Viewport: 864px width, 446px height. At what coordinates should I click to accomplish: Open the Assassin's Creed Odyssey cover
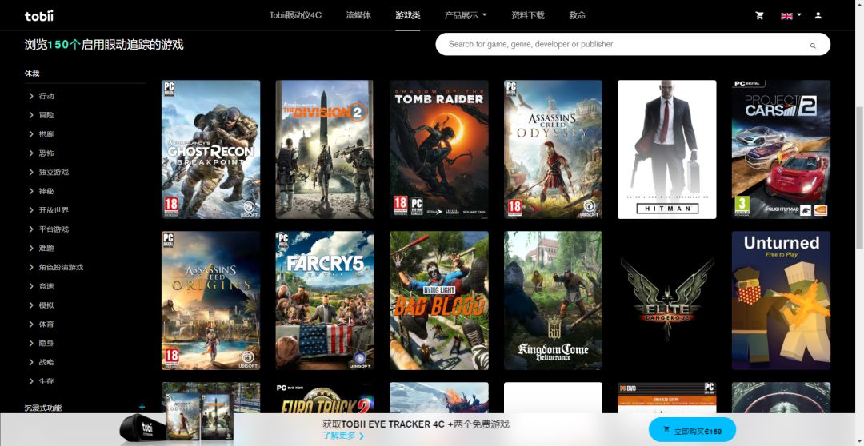point(553,149)
